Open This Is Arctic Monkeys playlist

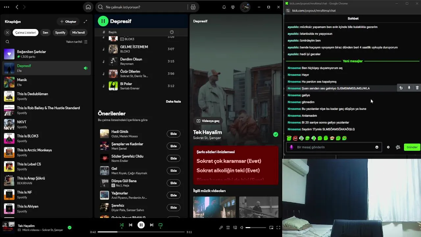pyautogui.click(x=46, y=152)
